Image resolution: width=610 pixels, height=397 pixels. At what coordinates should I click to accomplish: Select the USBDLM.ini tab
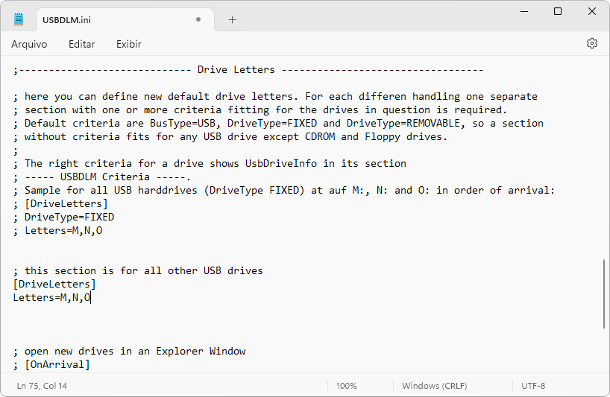125,20
